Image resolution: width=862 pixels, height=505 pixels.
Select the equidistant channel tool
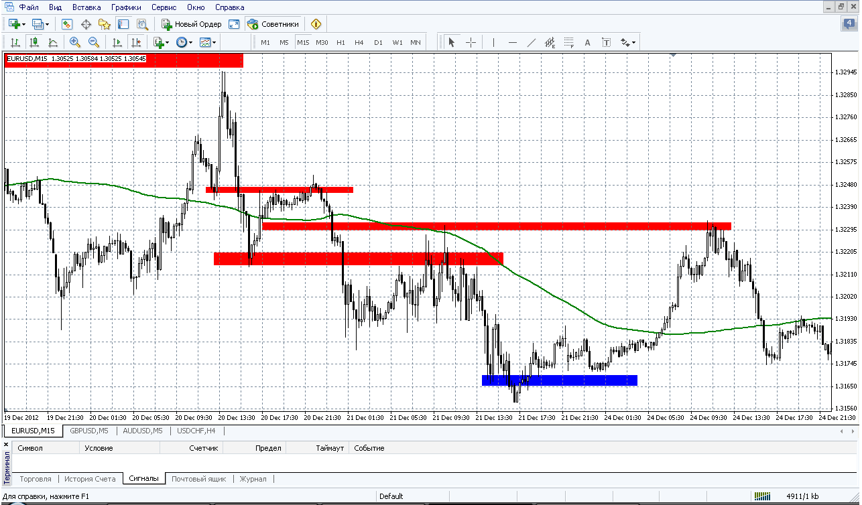550,42
